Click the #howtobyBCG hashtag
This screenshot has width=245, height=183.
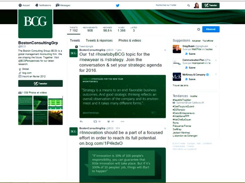click(x=110, y=54)
